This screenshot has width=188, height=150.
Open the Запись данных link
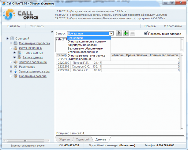pyautogui.click(x=33, y=57)
